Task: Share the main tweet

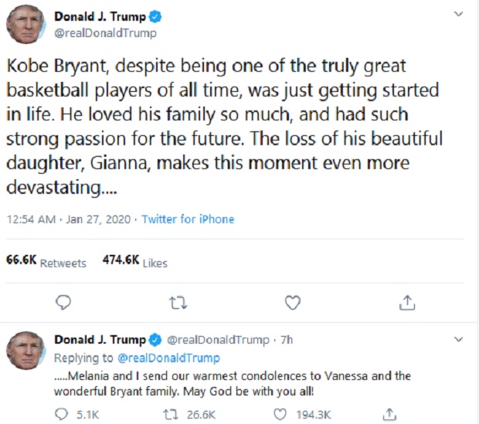Action: pos(408,303)
